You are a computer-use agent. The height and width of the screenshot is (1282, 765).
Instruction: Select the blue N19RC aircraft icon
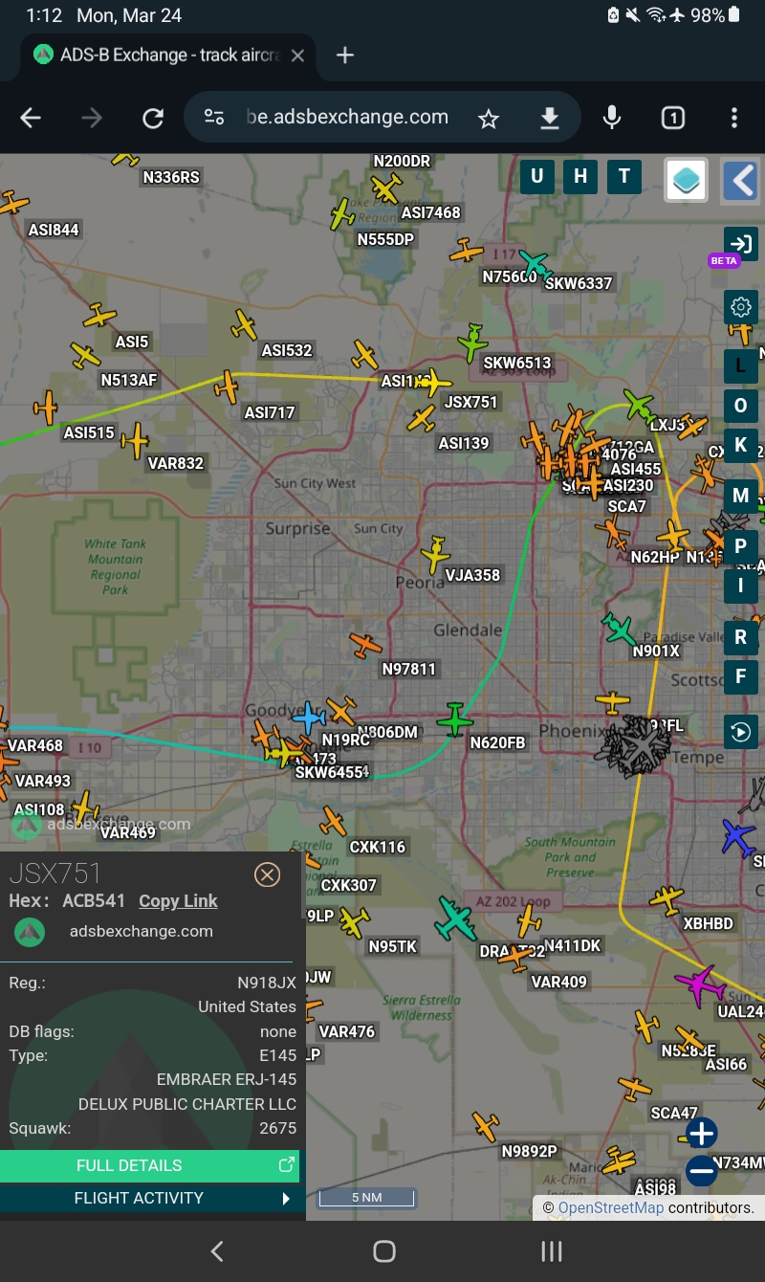point(309,717)
